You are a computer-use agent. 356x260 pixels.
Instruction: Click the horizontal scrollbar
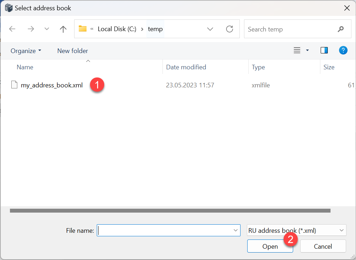coord(170,210)
